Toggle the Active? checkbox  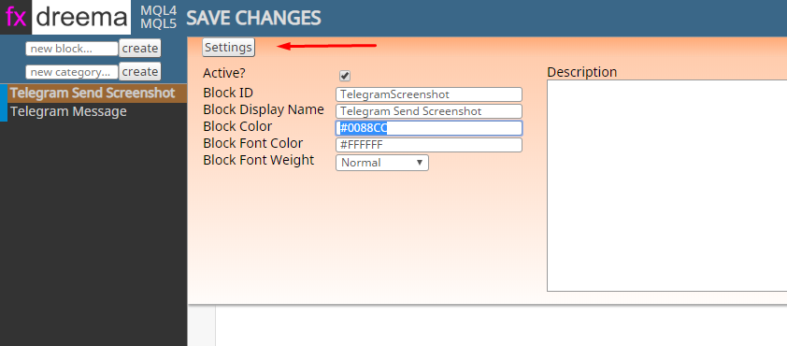(x=345, y=76)
